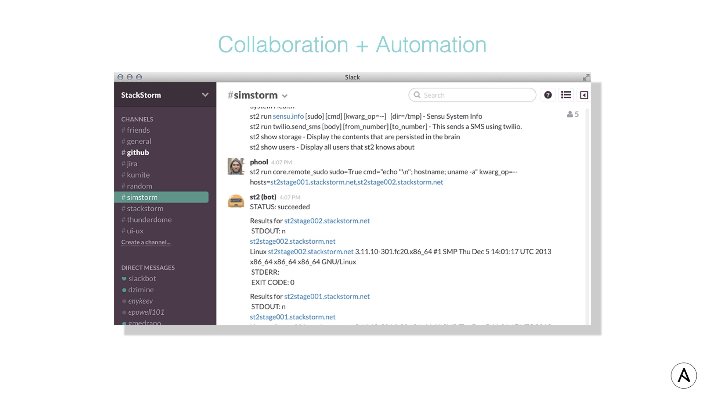Click phool's 4:07 PM timestamp

point(282,162)
